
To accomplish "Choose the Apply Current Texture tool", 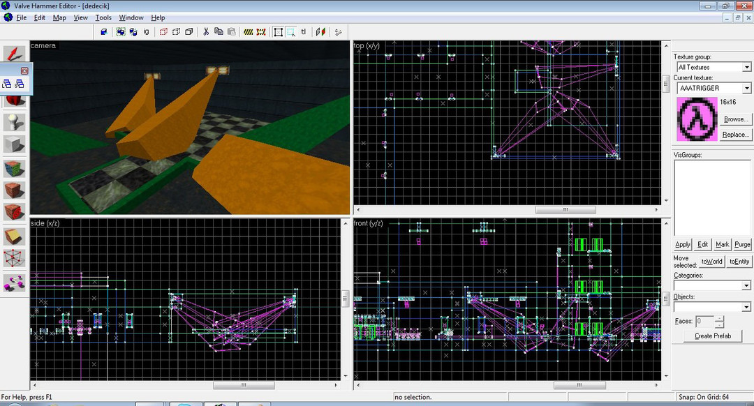I will 15,190.
